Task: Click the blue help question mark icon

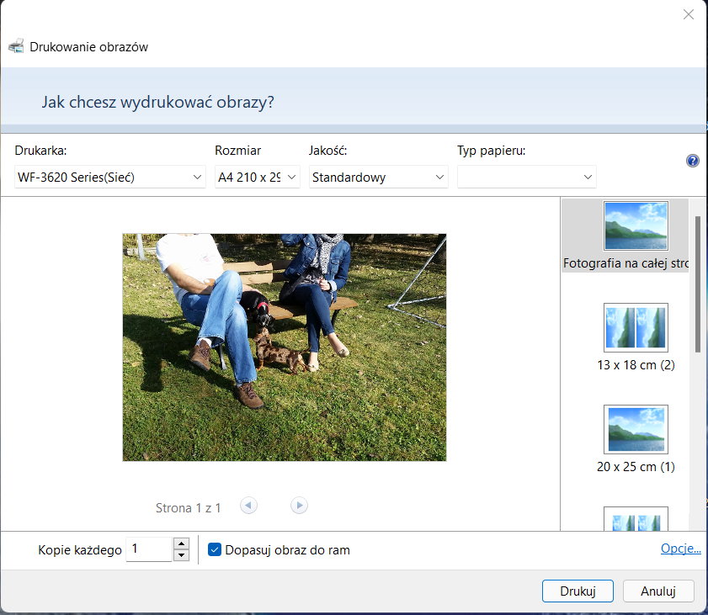Action: (693, 161)
